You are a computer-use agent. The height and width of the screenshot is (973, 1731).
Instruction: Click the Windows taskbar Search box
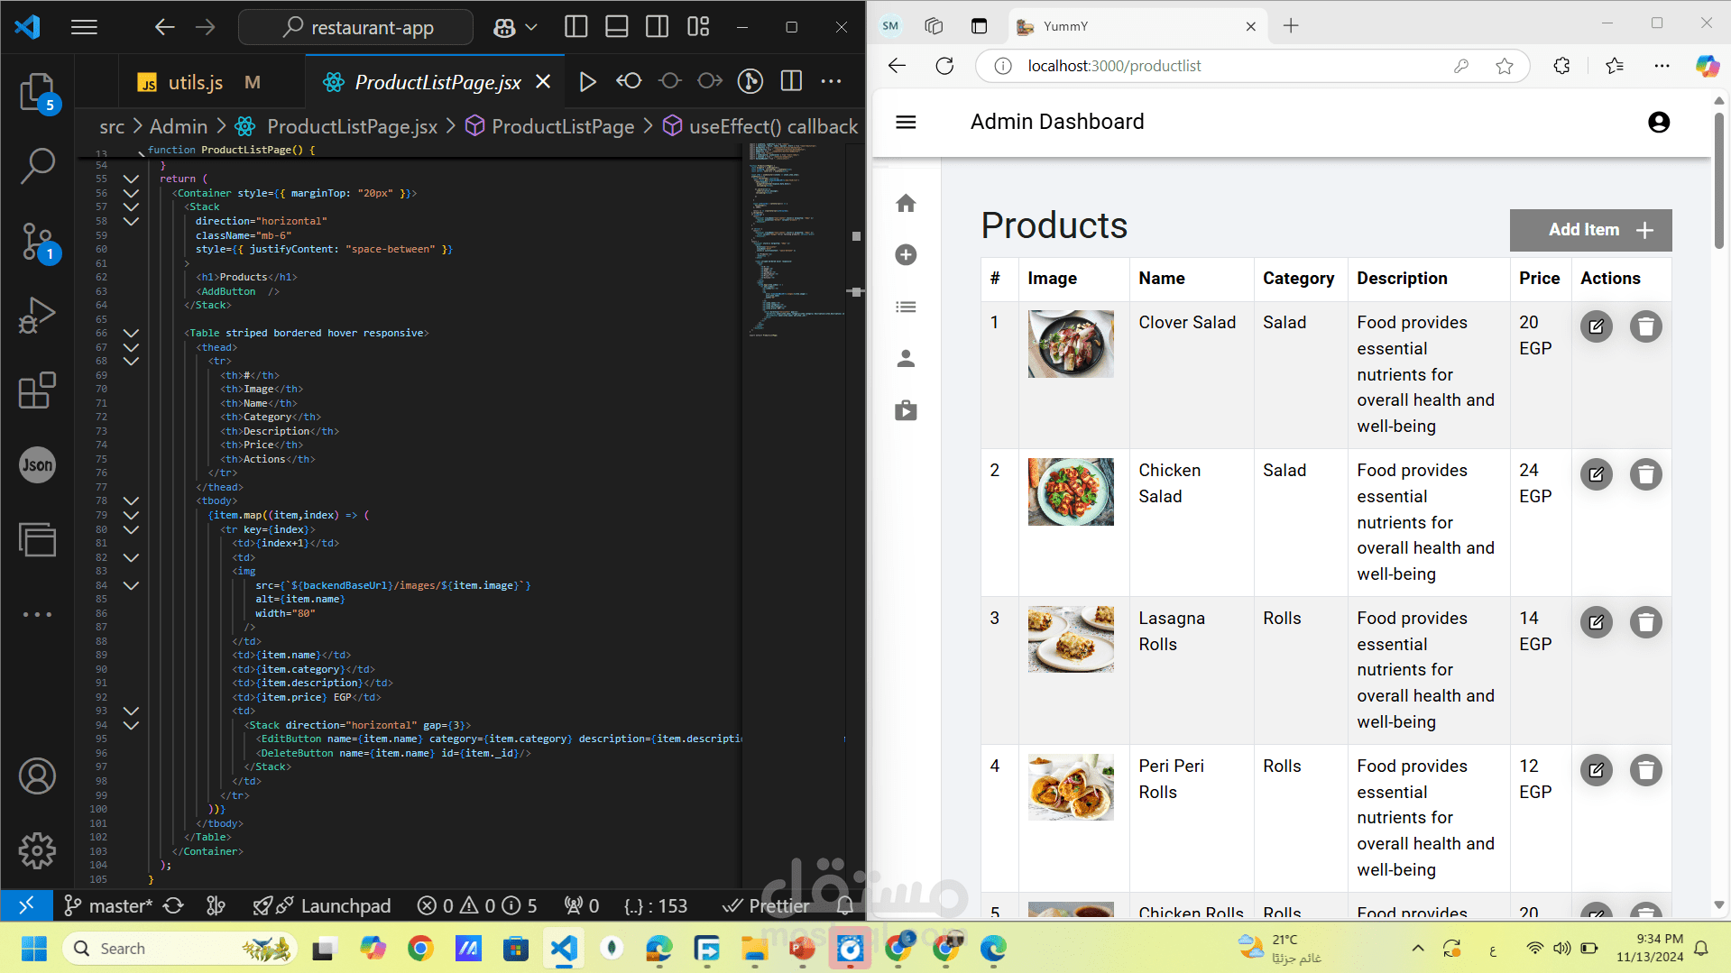click(x=181, y=949)
